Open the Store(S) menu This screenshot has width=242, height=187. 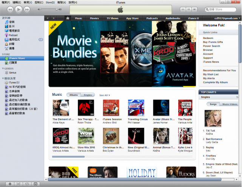pos(50,3)
